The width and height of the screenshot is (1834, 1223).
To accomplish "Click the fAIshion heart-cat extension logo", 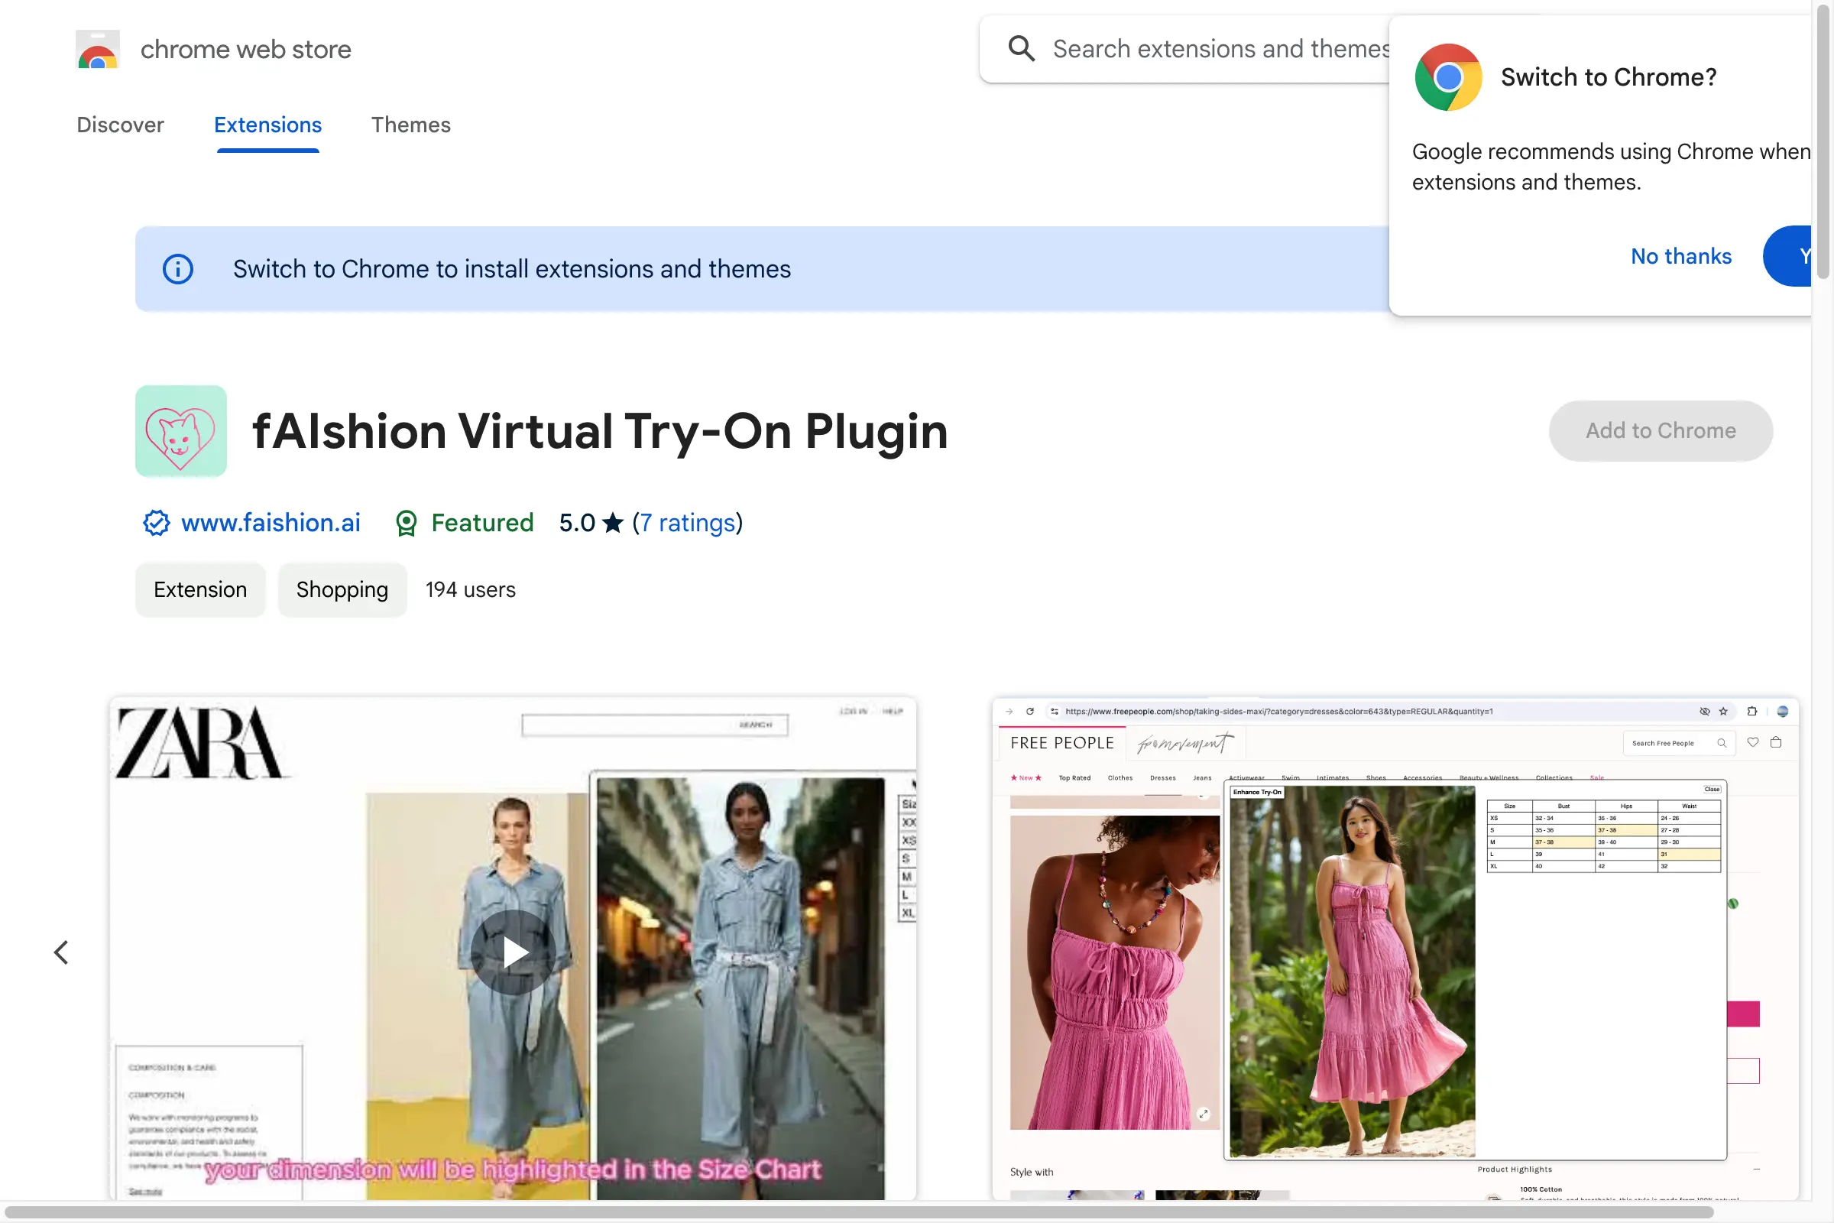I will [180, 431].
